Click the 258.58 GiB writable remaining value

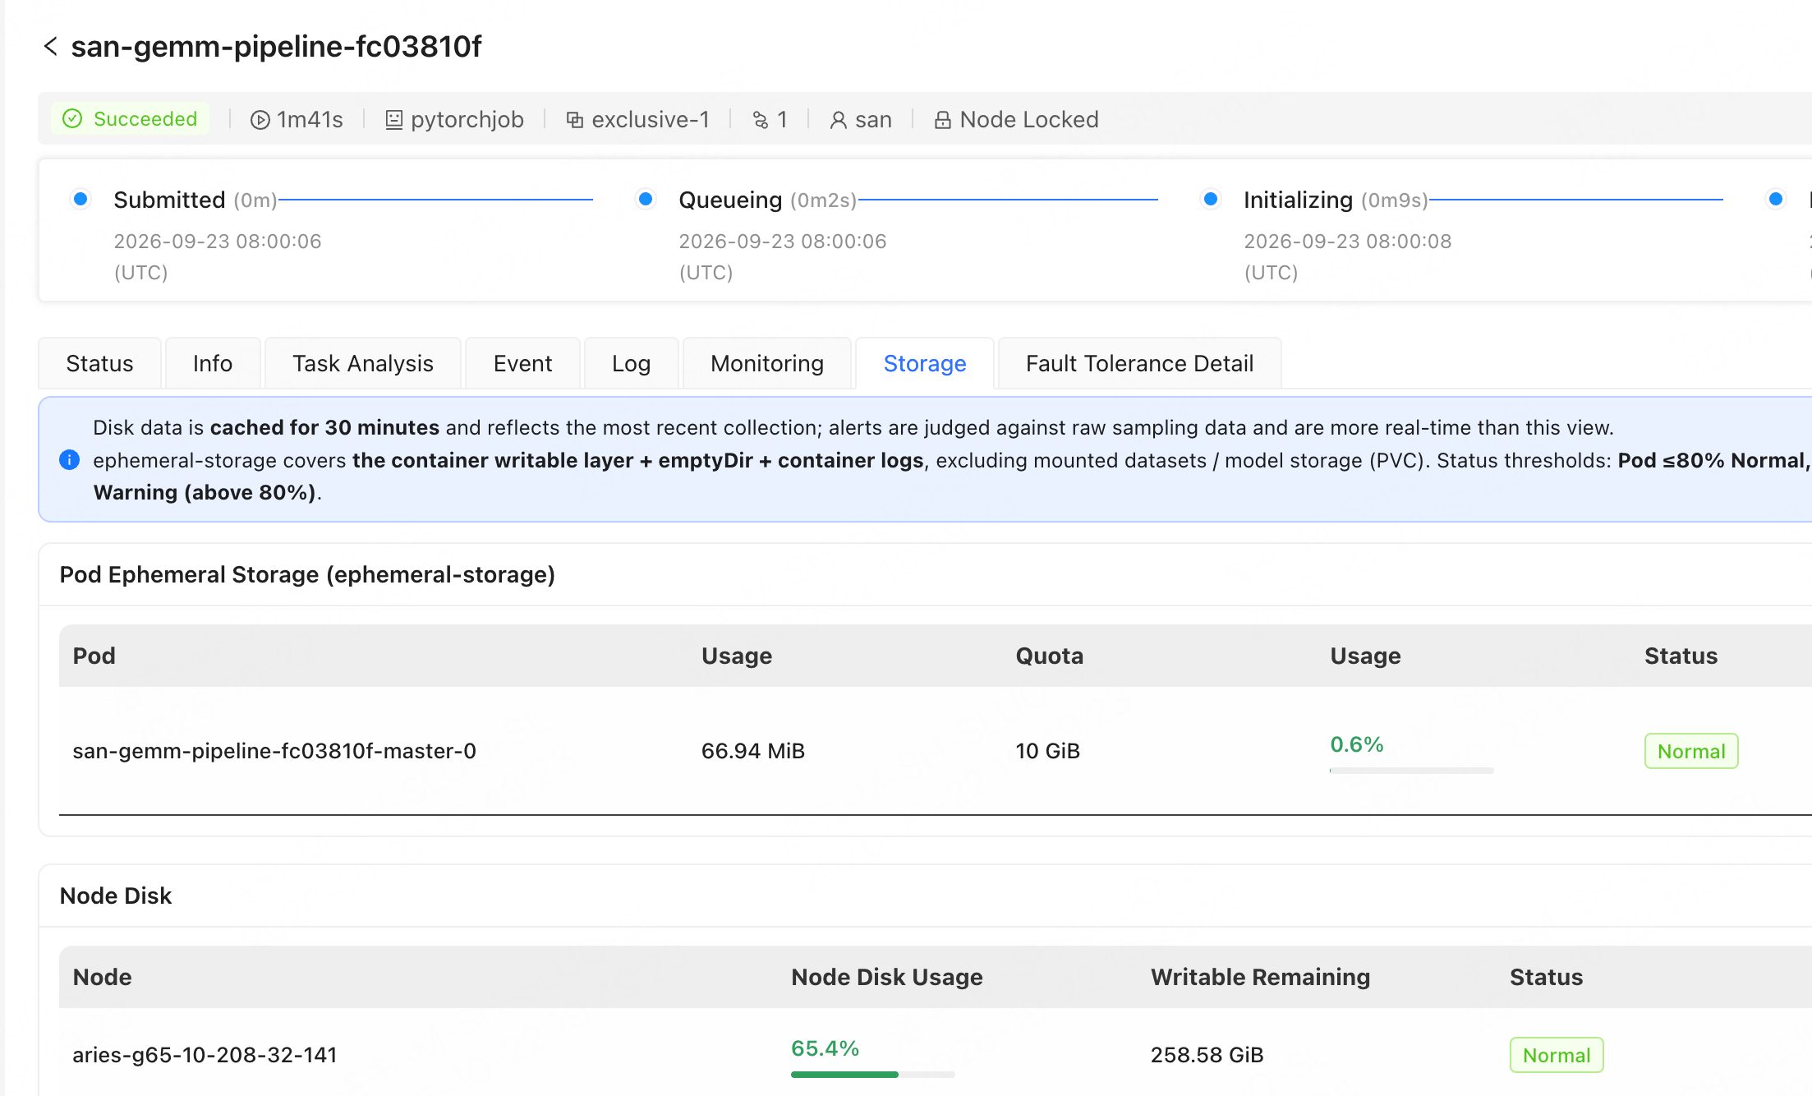1207,1055
